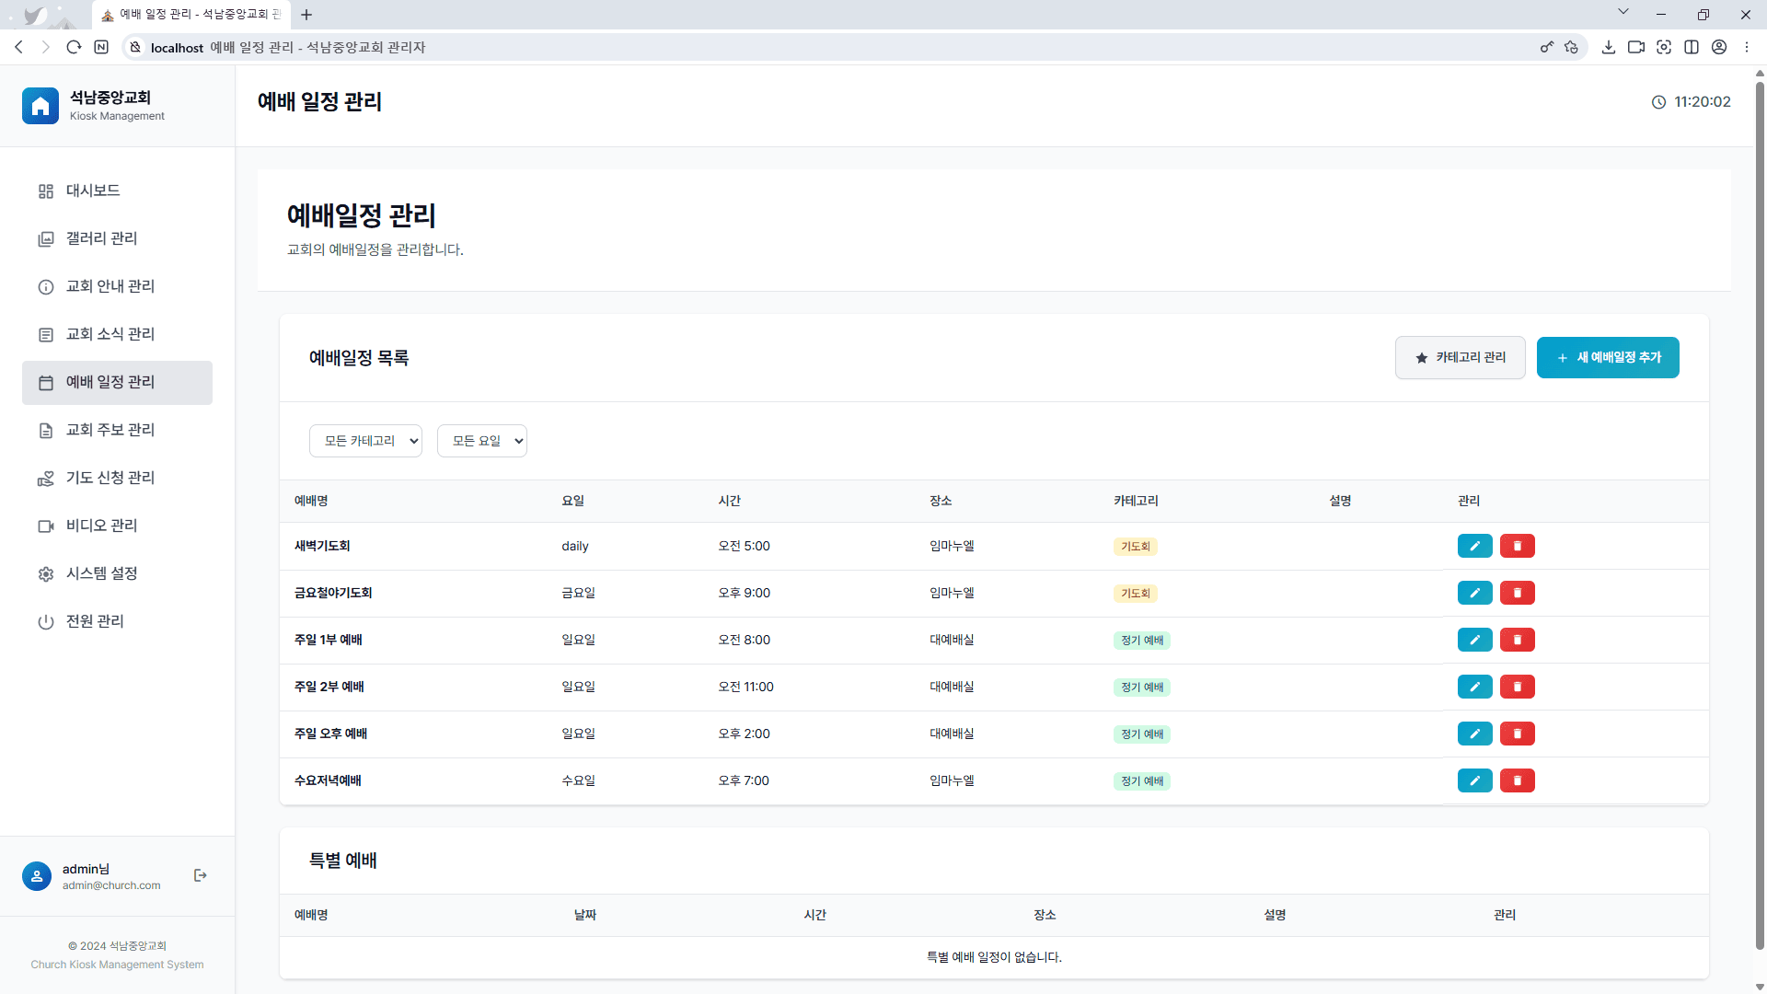Click the logout icon beside admin
Viewport: 1767px width, 994px height.
pyautogui.click(x=201, y=875)
